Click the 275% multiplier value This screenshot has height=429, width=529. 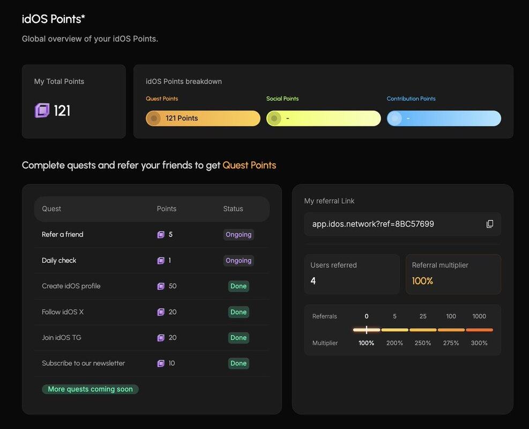pos(451,343)
